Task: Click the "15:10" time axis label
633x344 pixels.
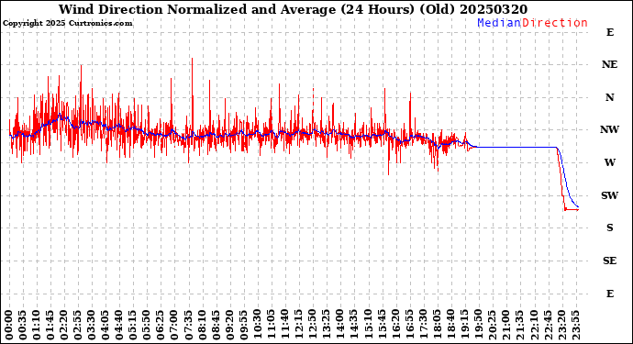Action: pyautogui.click(x=368, y=326)
